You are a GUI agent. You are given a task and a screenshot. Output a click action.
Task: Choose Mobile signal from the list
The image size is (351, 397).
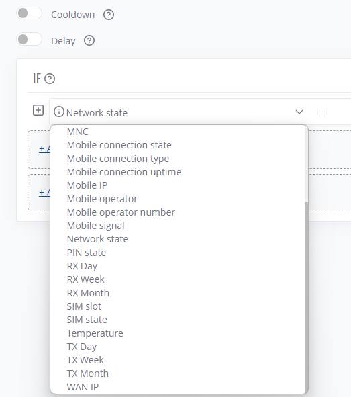coord(95,226)
